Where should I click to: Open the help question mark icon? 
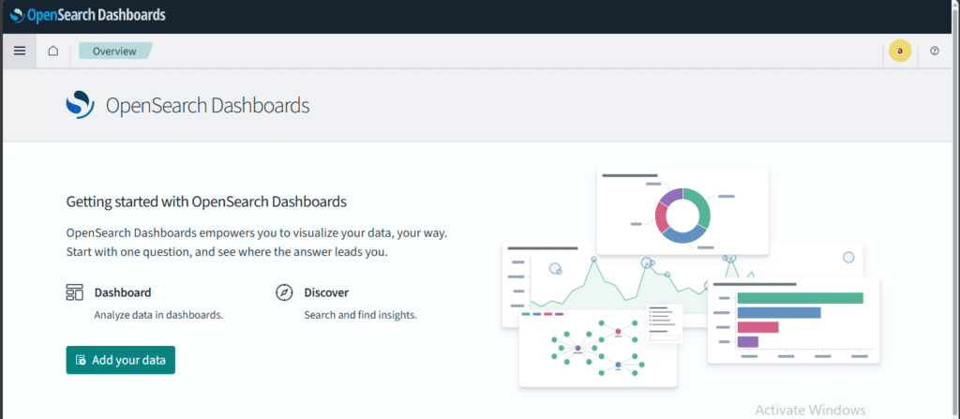[x=935, y=51]
